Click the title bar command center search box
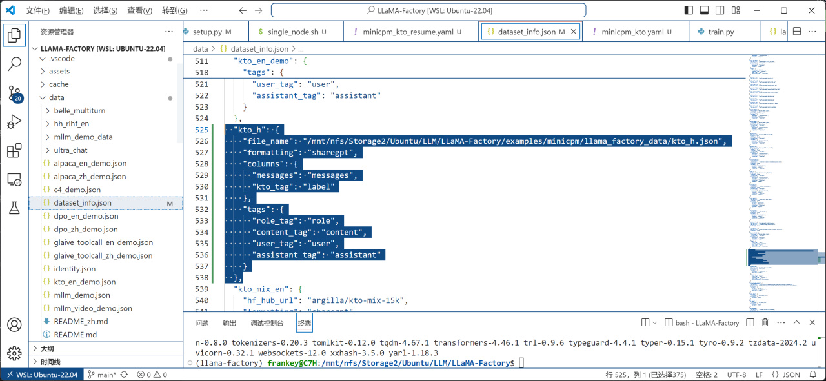 pos(428,10)
